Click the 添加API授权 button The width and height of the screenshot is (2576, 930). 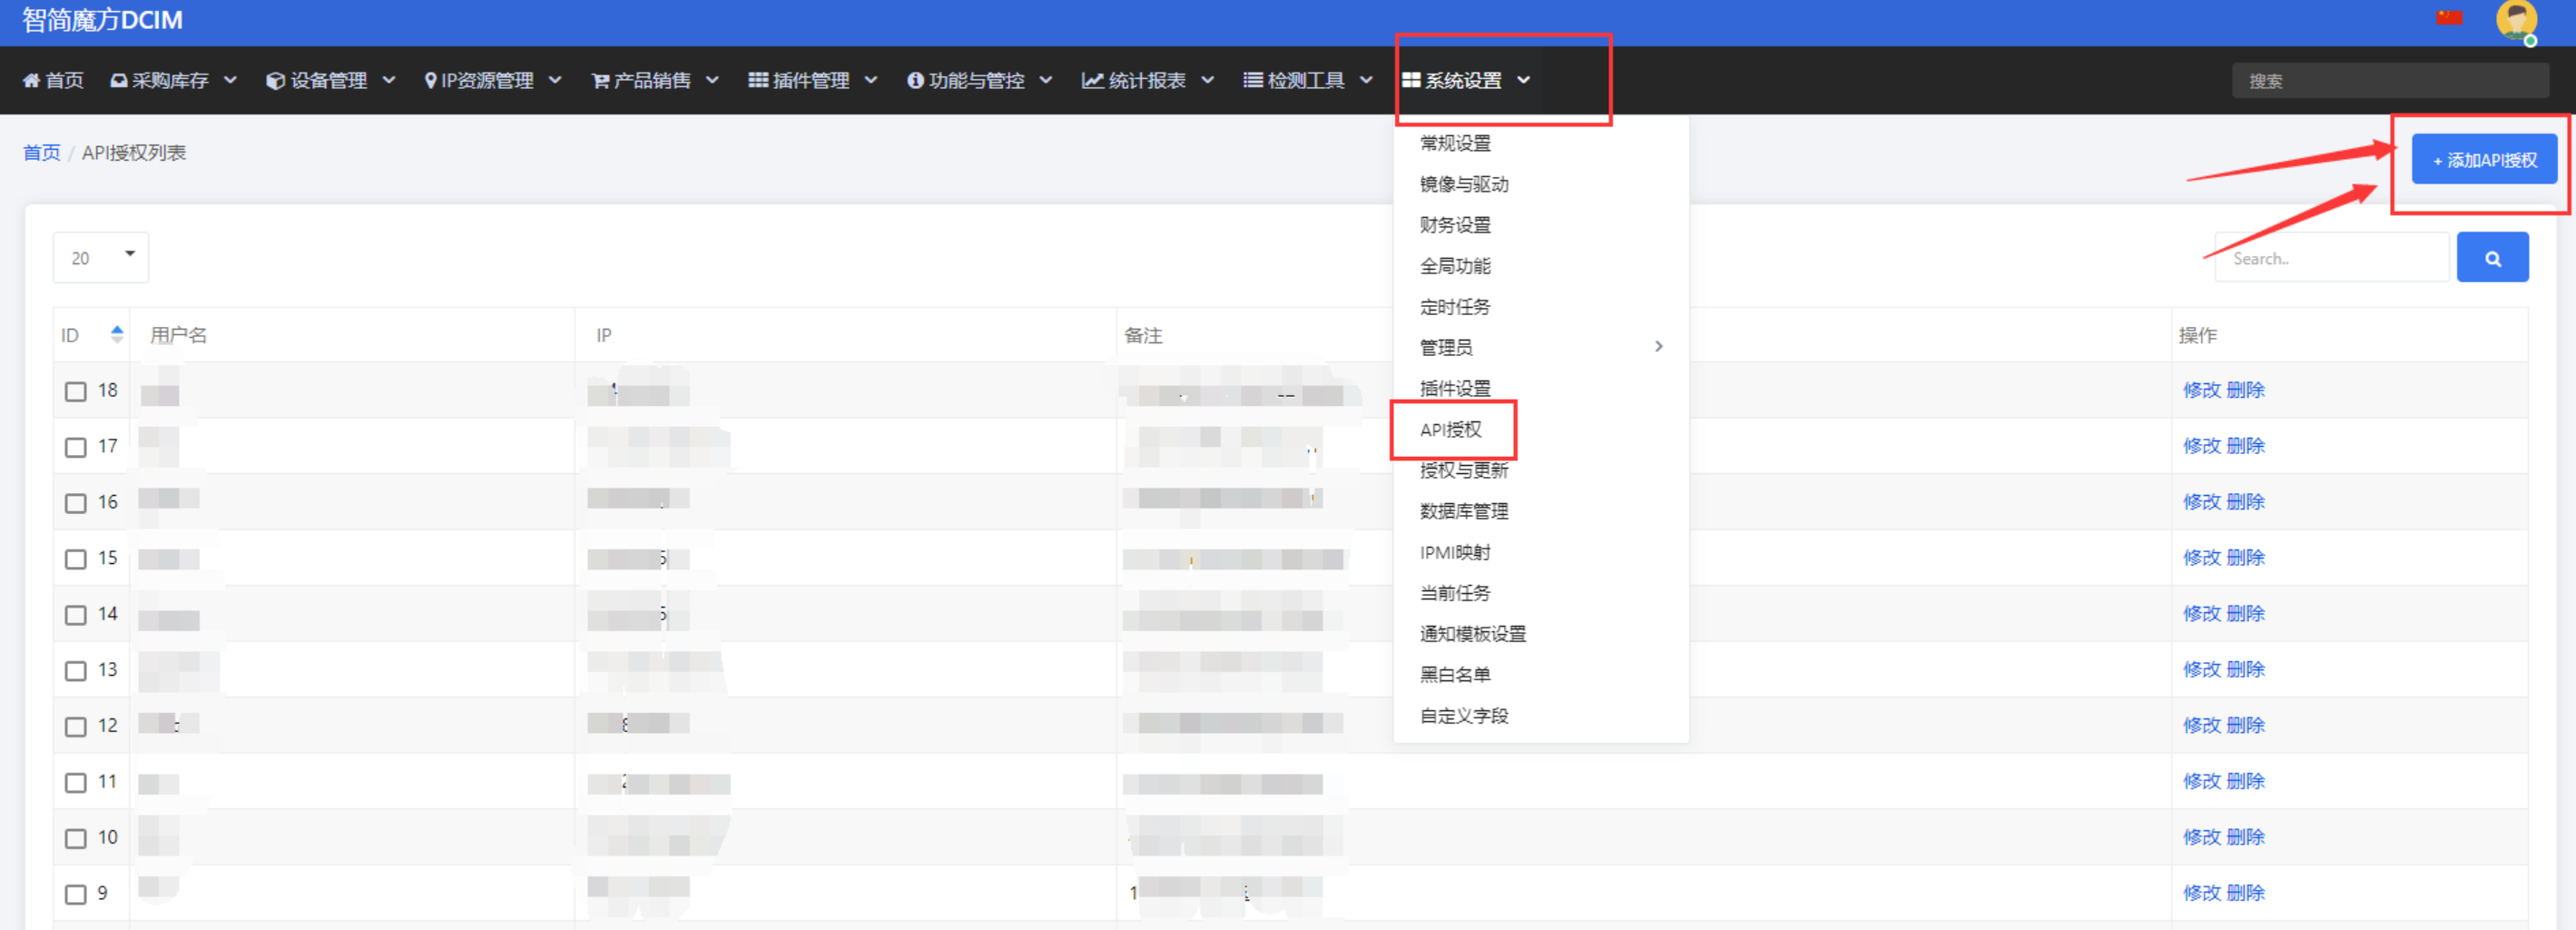2484,160
